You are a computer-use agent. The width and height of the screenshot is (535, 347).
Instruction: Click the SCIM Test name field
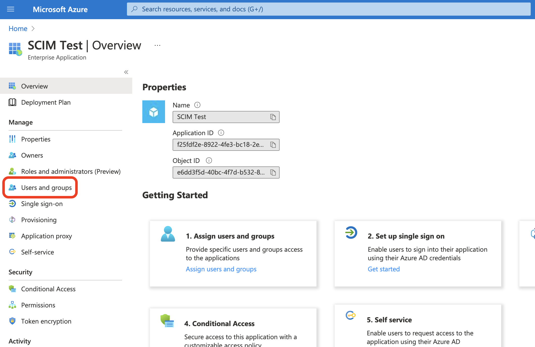coord(226,117)
